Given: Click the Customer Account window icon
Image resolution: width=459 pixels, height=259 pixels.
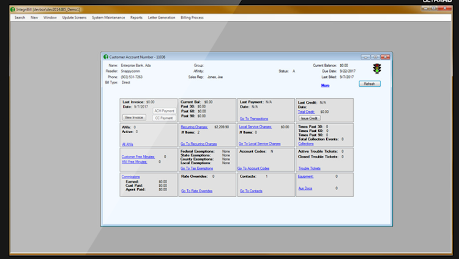Looking at the screenshot, I should pos(106,57).
